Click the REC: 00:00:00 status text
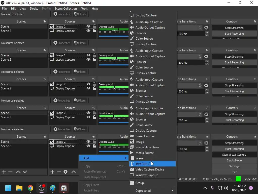This screenshot has width=258, height=194. 187,179
